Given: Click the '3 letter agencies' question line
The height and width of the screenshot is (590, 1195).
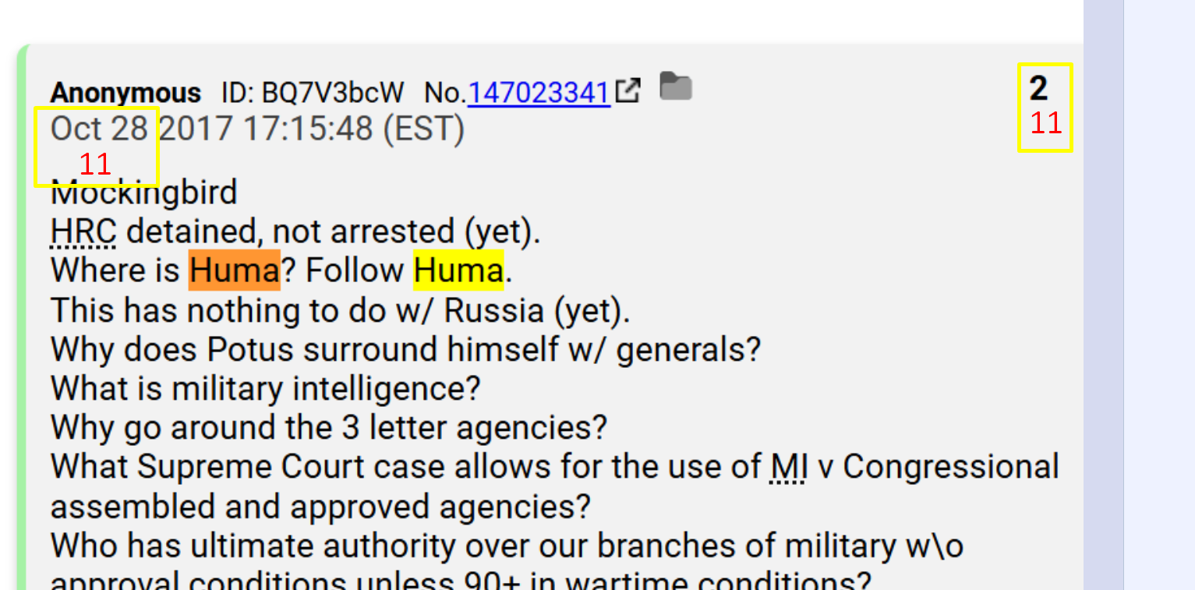Looking at the screenshot, I should coord(329,428).
